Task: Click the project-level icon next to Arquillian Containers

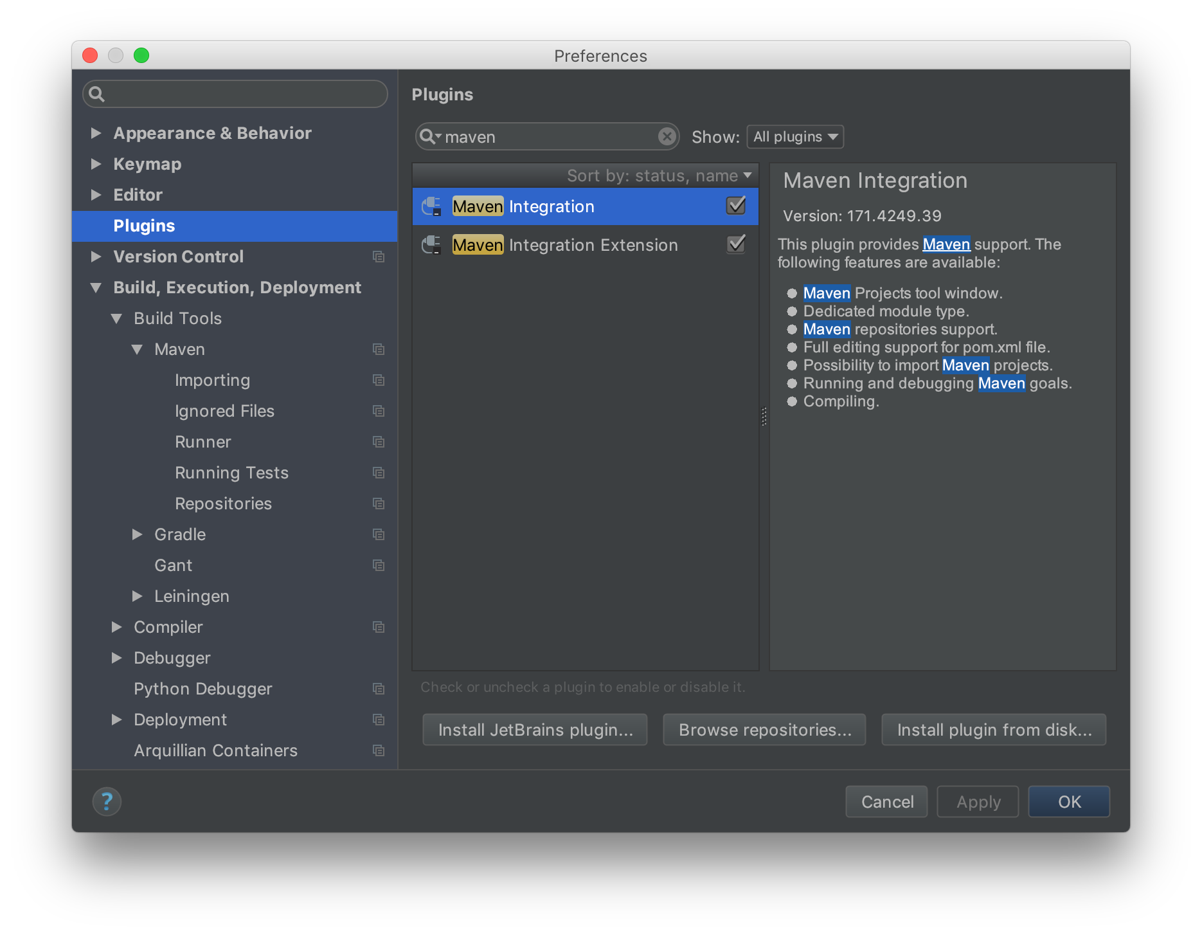Action: tap(379, 750)
